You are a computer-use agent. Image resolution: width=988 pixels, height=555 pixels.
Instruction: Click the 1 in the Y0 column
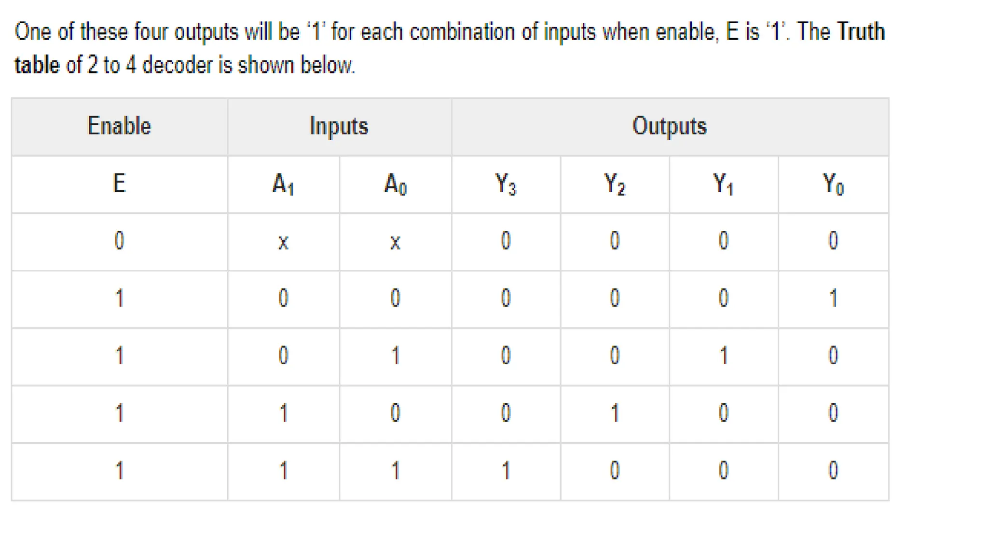(833, 299)
